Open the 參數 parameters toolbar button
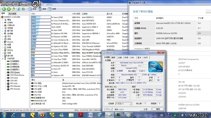The width and height of the screenshot is (211, 118). pyautogui.click(x=42, y=9)
